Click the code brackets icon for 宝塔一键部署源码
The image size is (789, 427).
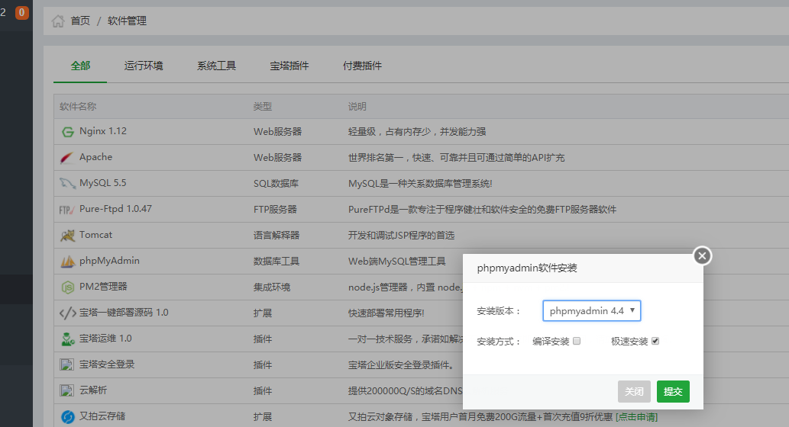click(67, 313)
